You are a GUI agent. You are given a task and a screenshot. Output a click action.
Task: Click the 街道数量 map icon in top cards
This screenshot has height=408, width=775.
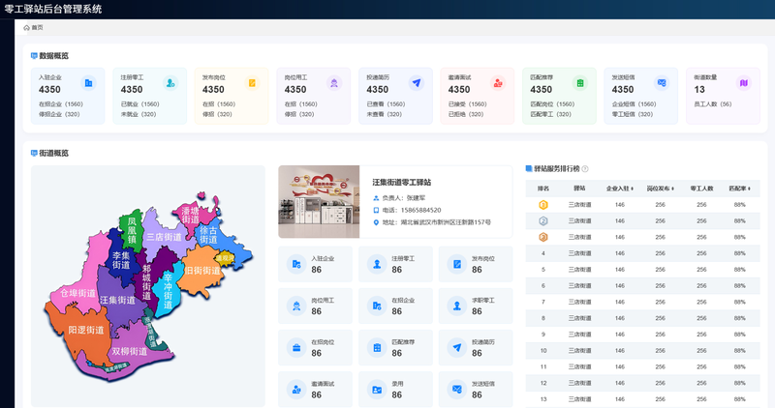point(743,83)
